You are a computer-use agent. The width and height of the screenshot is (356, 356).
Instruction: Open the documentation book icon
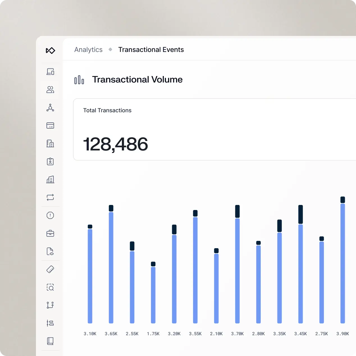(50, 341)
